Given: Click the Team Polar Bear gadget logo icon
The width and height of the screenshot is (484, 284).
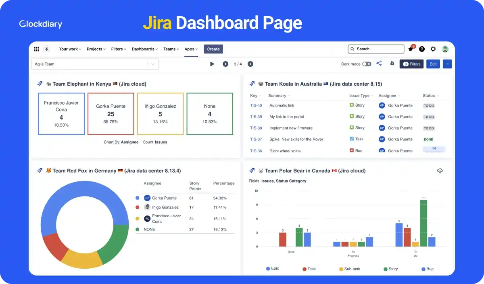Looking at the screenshot, I should pyautogui.click(x=252, y=171).
